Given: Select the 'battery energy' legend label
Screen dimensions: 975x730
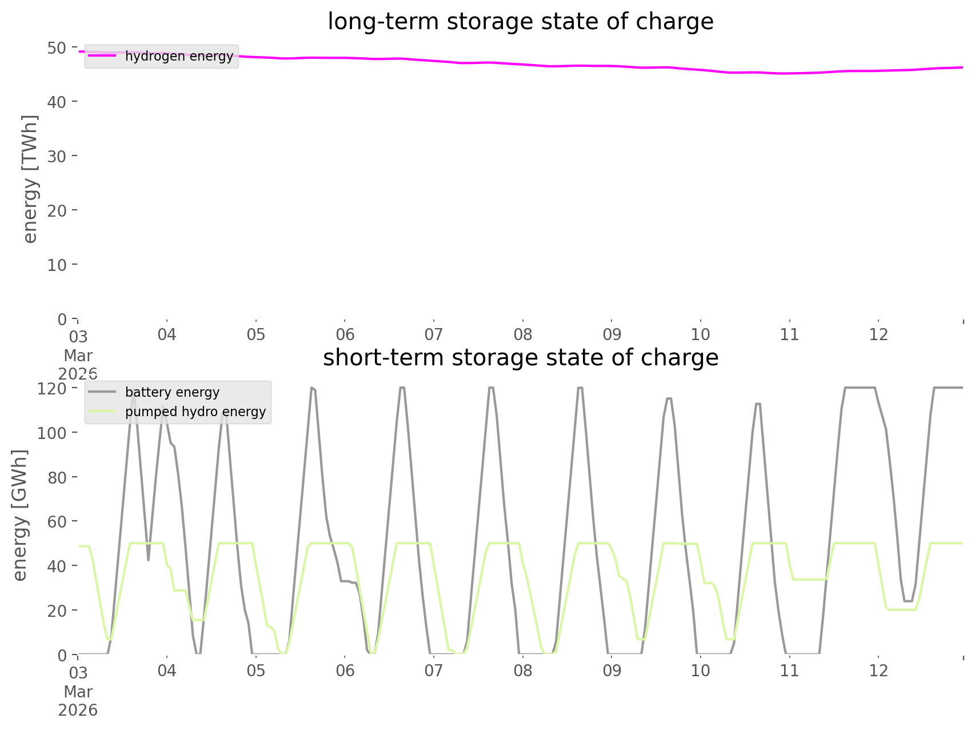Looking at the screenshot, I should pos(172,392).
